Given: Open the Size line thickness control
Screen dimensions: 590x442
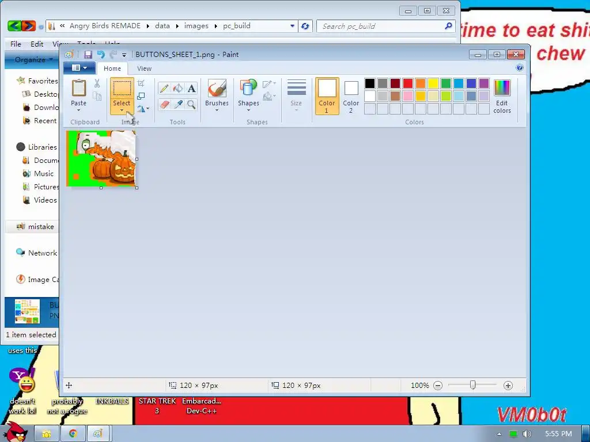Looking at the screenshot, I should pyautogui.click(x=296, y=95).
